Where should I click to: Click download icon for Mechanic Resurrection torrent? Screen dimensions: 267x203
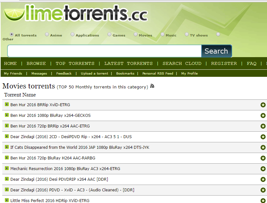point(6,168)
